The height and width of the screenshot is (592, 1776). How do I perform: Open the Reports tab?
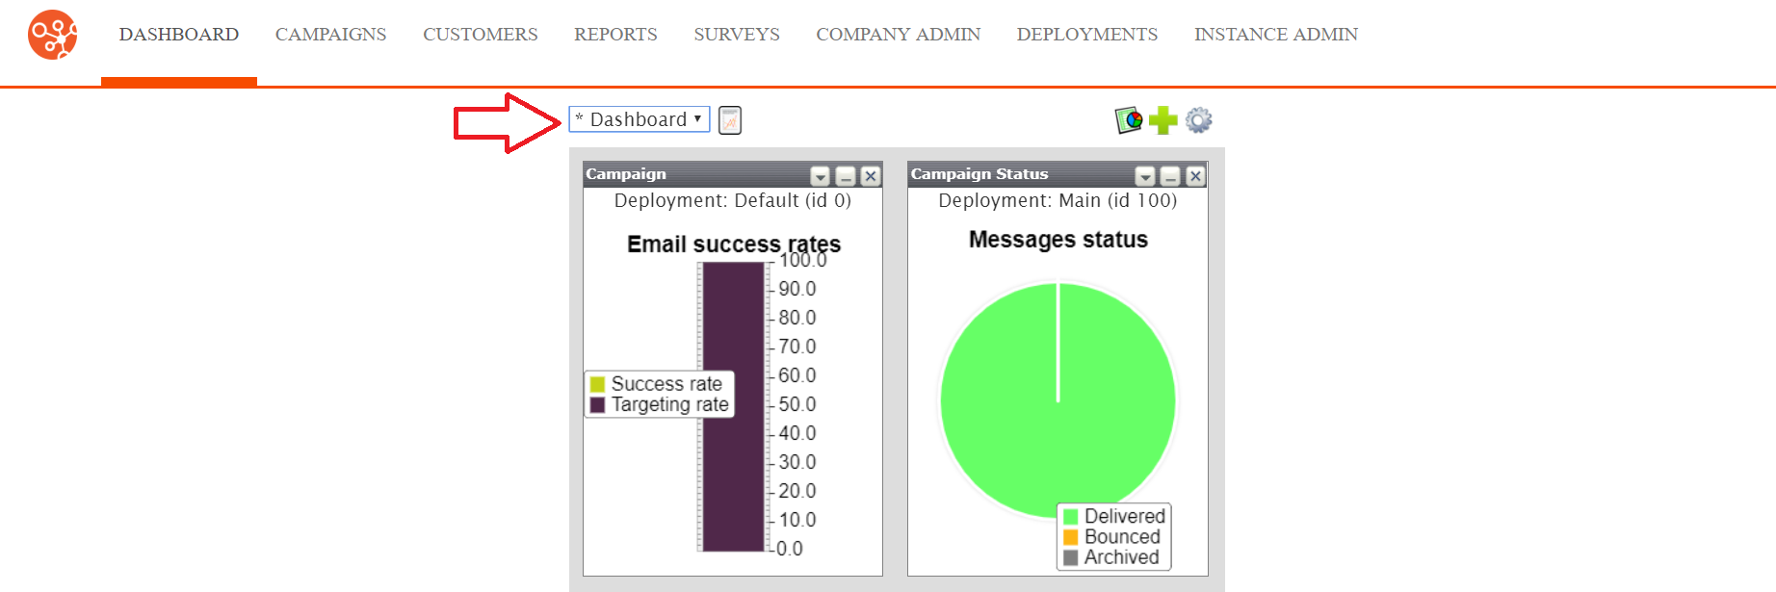pyautogui.click(x=615, y=35)
